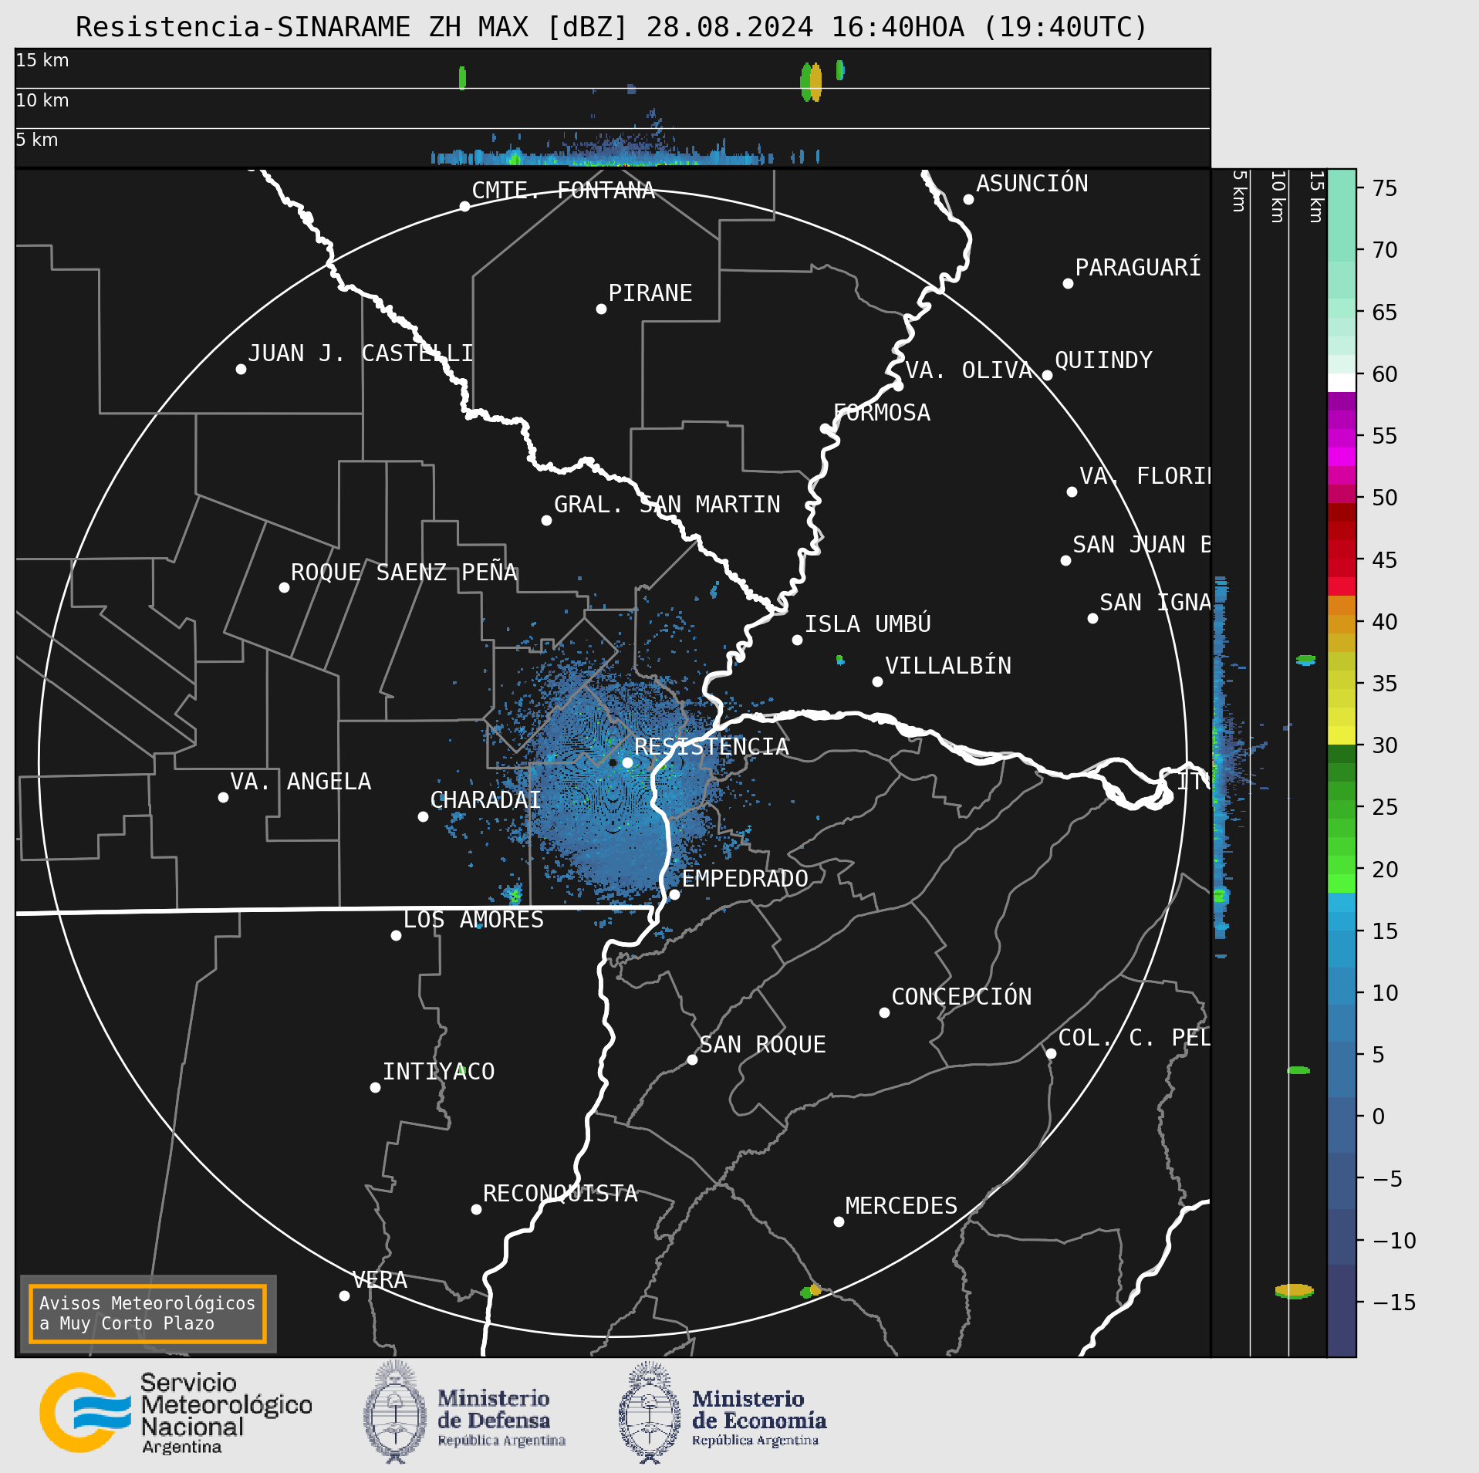Screen dimensions: 1479x1473
Task: Click the 75 value on the dBZ scale
Action: tap(1385, 188)
